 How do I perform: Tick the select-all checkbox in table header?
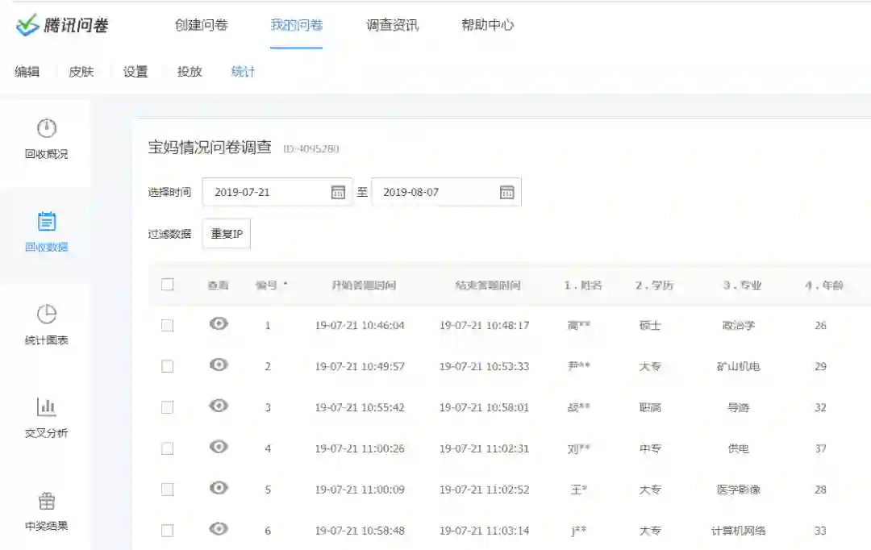pos(167,285)
